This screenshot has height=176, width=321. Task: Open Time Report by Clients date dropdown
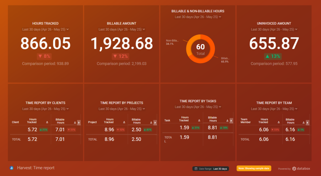(x=45, y=109)
